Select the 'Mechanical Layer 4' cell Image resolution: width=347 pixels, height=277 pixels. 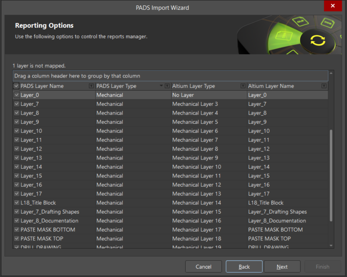209,113
